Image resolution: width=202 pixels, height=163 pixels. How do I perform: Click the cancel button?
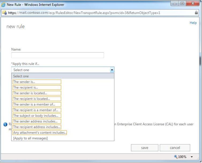pyautogui.click(x=175, y=148)
